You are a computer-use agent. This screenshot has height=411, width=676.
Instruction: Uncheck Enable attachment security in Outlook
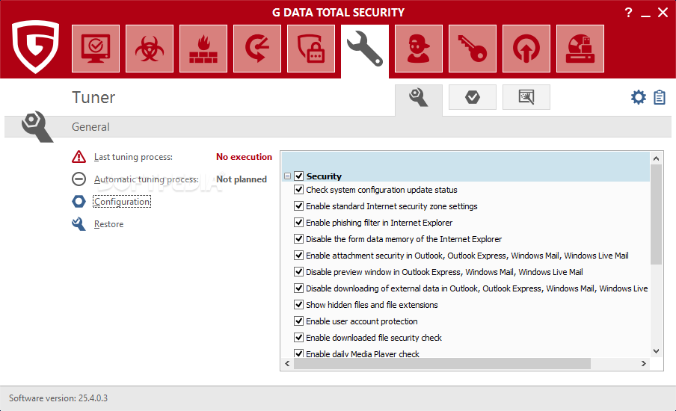pos(299,255)
